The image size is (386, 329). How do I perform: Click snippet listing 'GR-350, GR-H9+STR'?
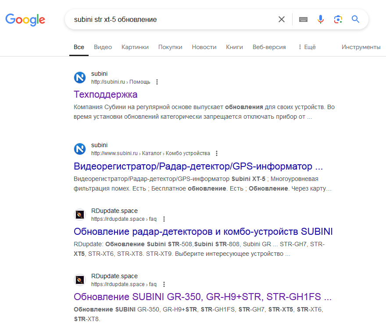[198, 314]
